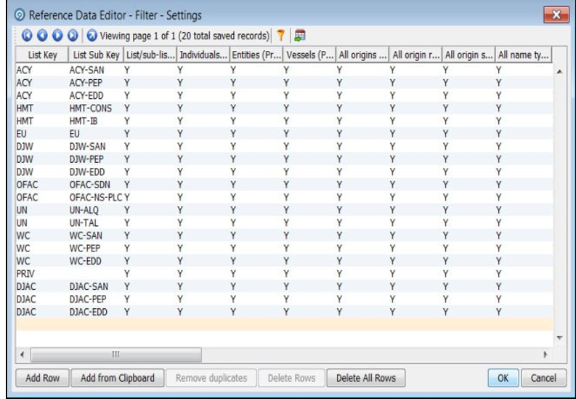The image size is (576, 399).
Task: Confirm with the OK button
Action: point(503,378)
